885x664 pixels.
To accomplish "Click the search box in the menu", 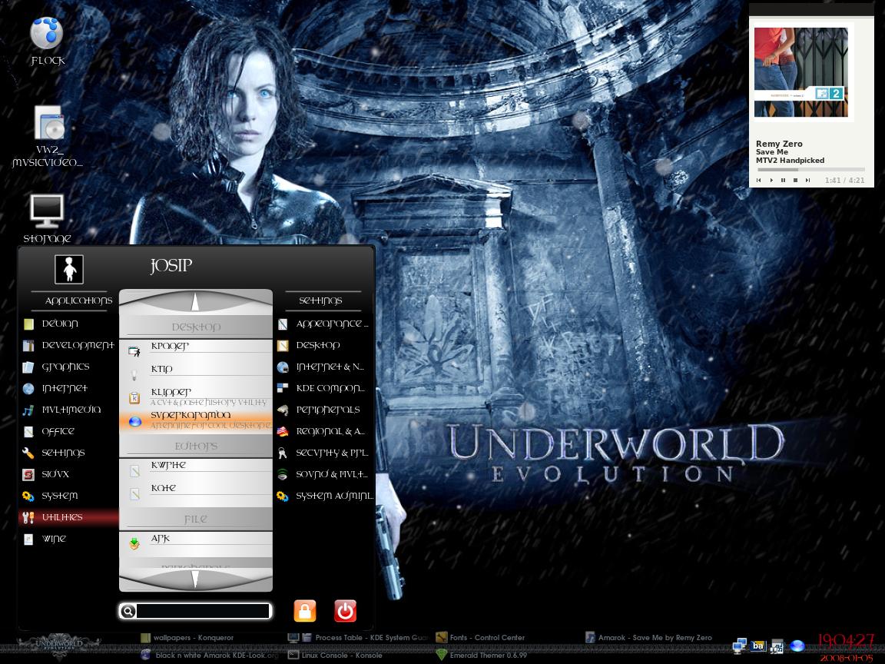I will (203, 610).
